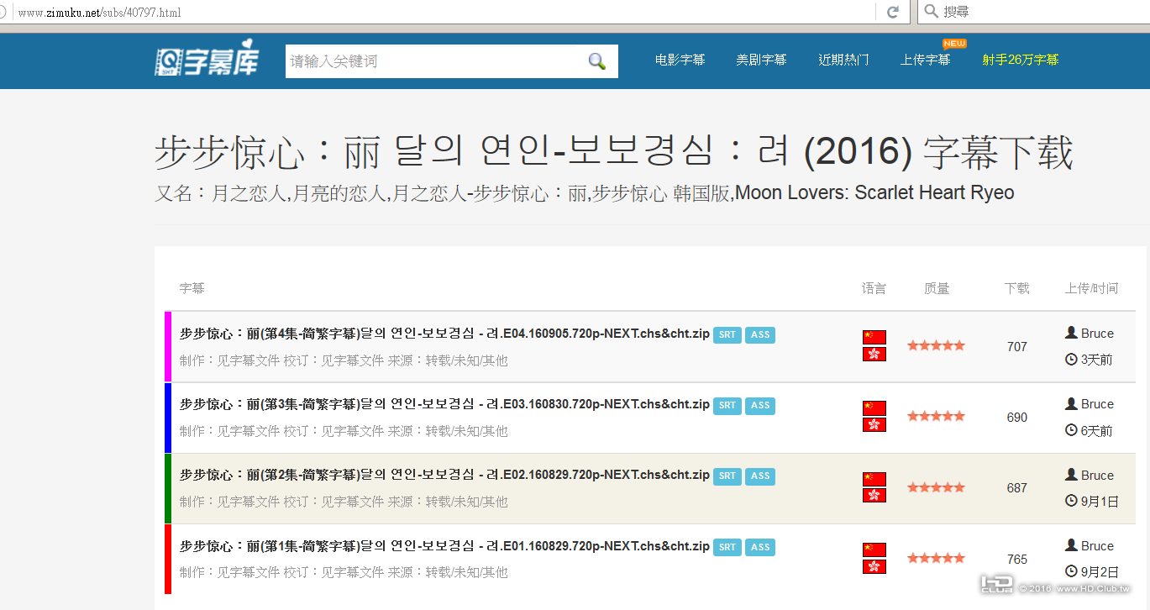Click the ASS badge in 第3集 row
1150x610 pixels.
click(760, 406)
